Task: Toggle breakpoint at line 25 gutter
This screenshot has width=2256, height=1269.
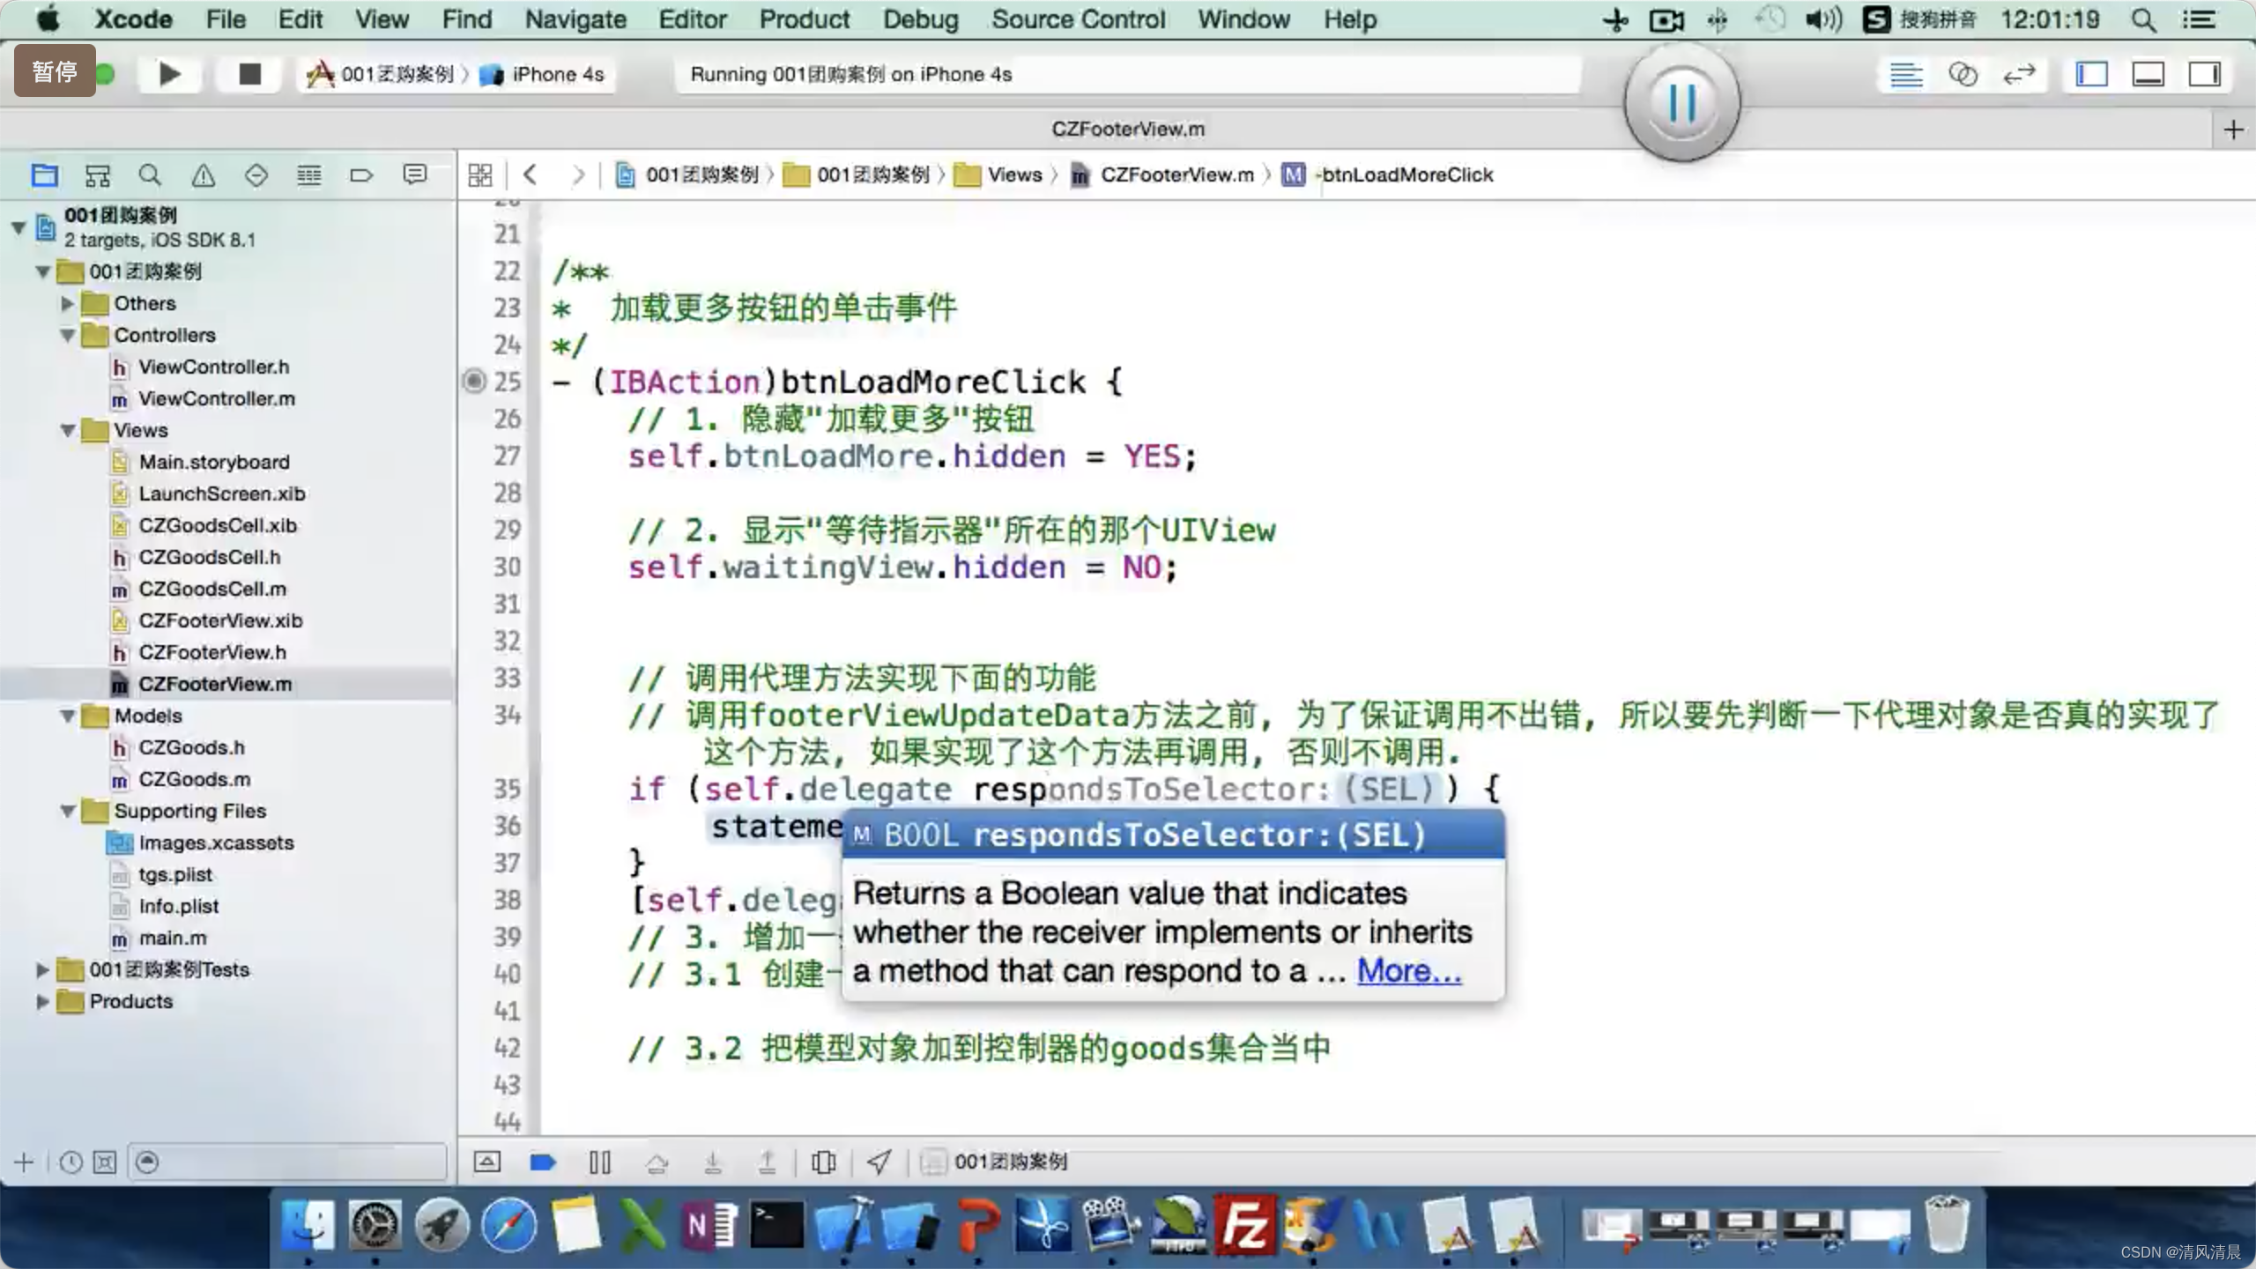Action: coord(474,381)
